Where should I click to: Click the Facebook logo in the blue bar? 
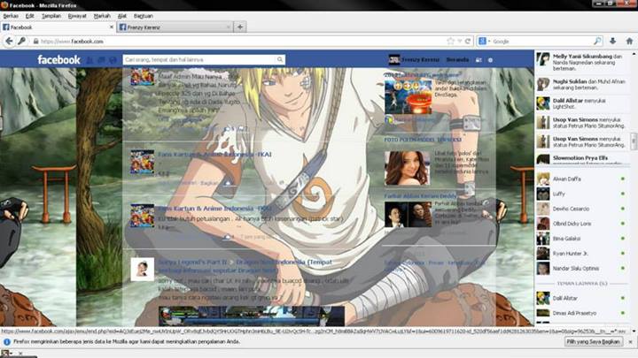[58, 60]
